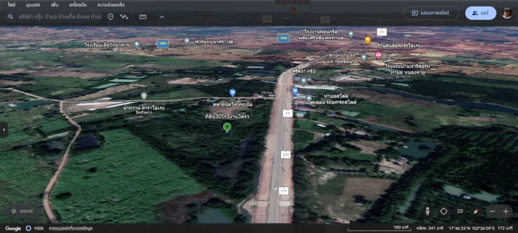Collapse the toolbar with the up chevron

tap(162, 17)
